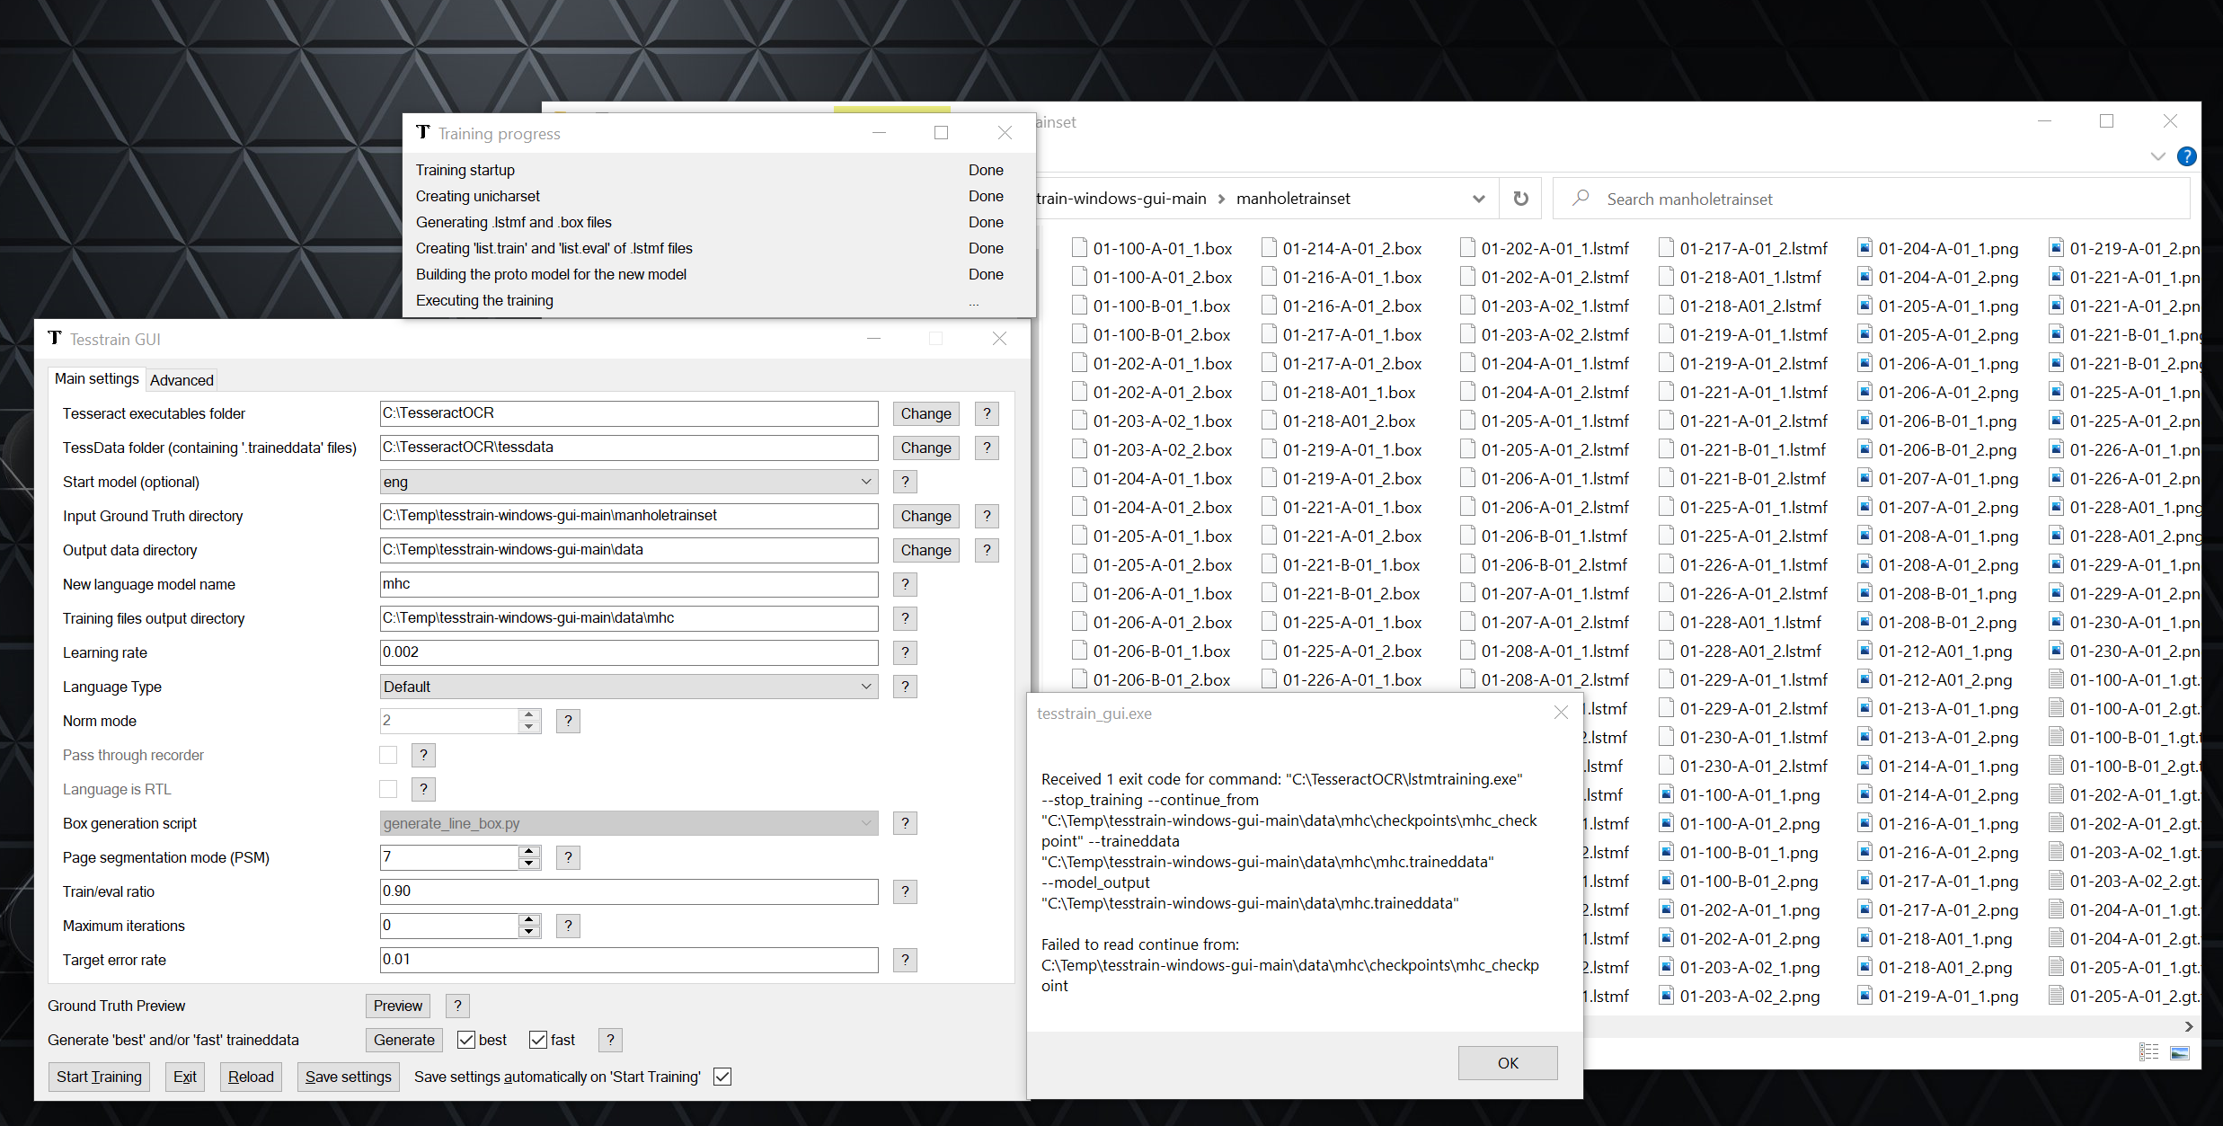Open help for Ground Truth Preview
This screenshot has height=1126, width=2223.
tap(457, 1006)
